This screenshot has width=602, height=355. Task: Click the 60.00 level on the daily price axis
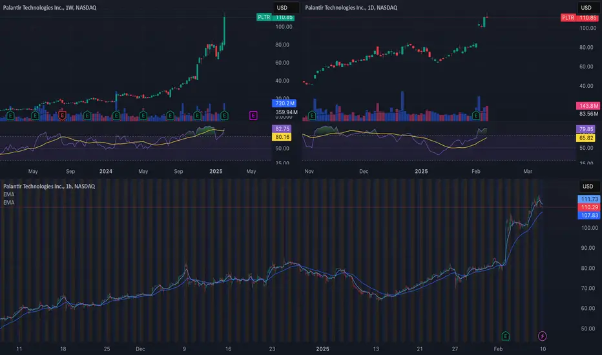click(x=586, y=66)
